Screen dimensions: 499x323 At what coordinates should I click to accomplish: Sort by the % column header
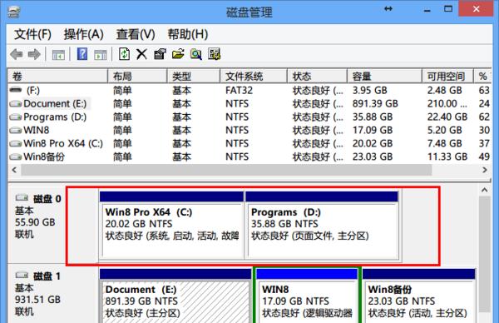[482, 77]
